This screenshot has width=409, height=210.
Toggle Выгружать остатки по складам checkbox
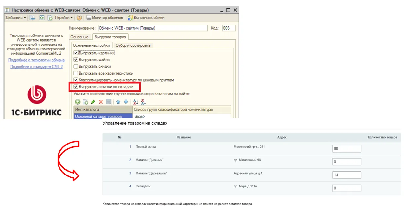76,87
